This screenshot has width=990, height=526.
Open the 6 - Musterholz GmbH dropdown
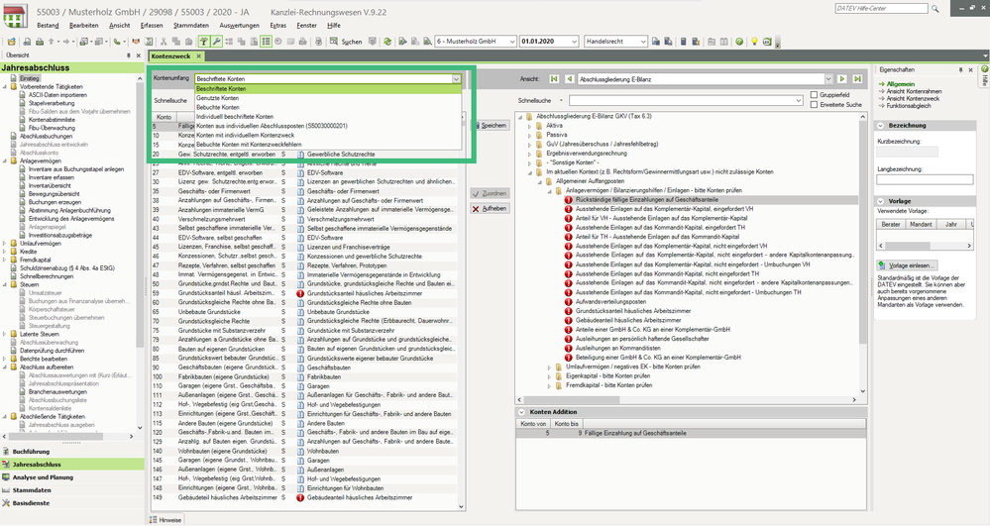512,42
